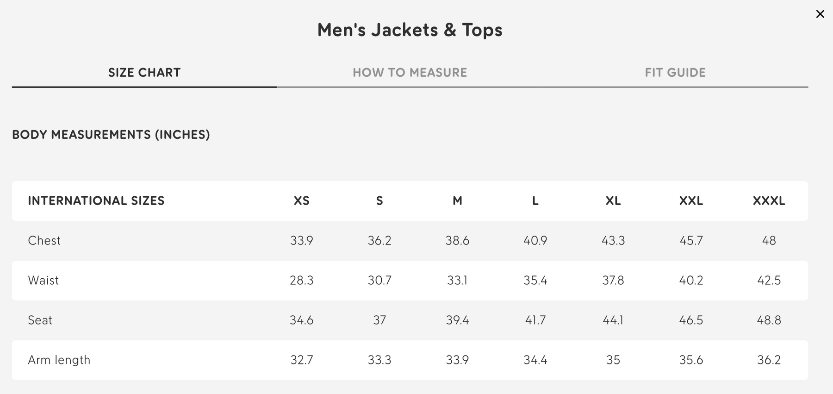The image size is (833, 394).
Task: Select the Chest row label
Action: coord(44,241)
